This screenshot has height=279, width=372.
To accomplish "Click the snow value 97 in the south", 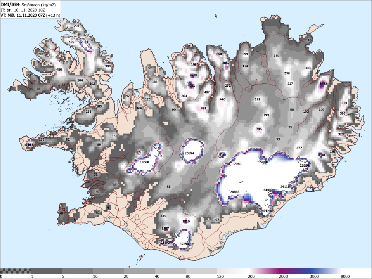I will pyautogui.click(x=217, y=220).
